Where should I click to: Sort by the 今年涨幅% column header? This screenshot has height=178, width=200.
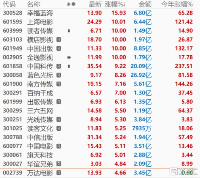click(177, 4)
